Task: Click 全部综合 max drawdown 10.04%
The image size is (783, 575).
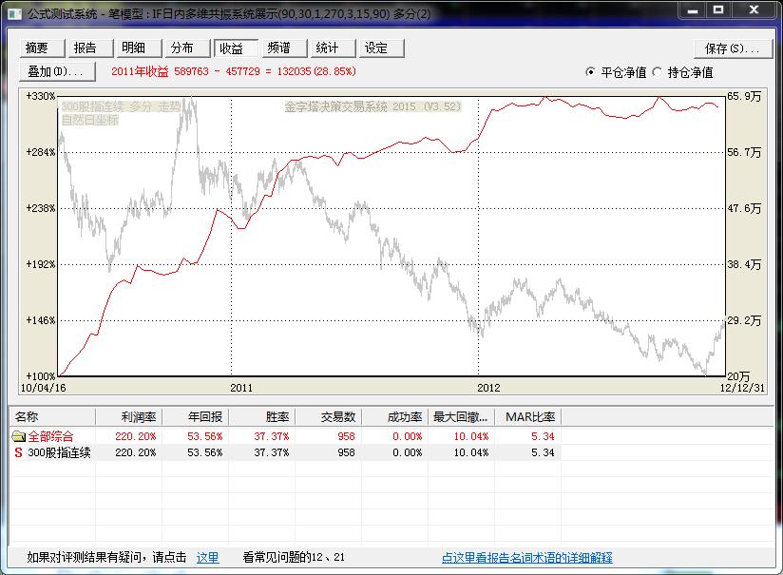Action: click(x=471, y=436)
